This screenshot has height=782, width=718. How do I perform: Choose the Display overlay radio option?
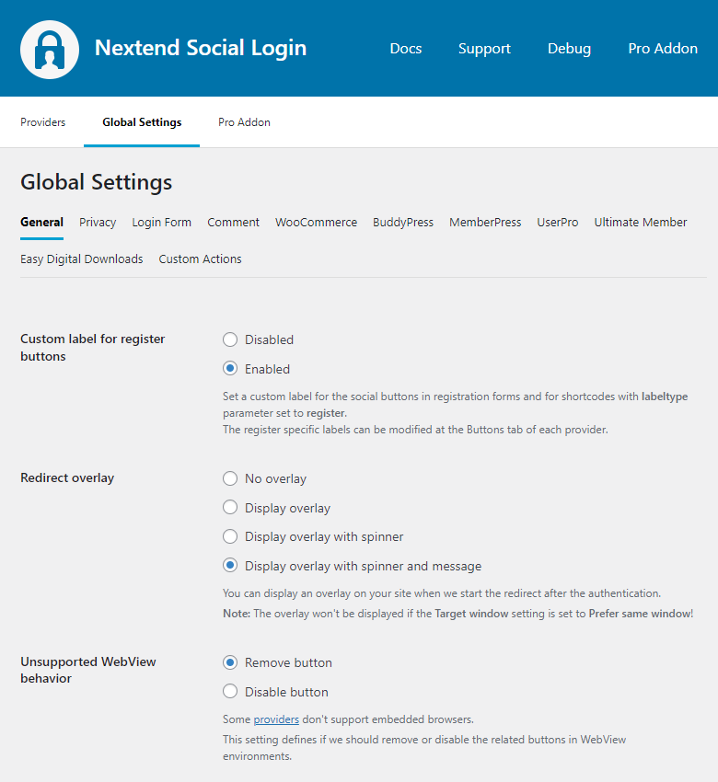230,507
